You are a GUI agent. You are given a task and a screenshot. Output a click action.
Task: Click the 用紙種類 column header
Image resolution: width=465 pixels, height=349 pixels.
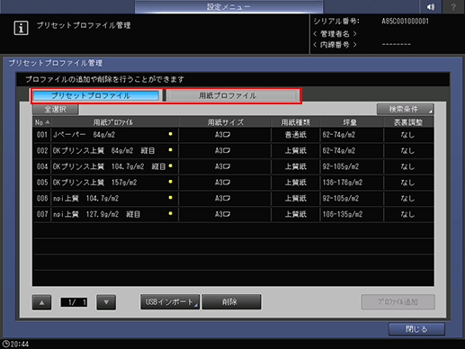296,122
